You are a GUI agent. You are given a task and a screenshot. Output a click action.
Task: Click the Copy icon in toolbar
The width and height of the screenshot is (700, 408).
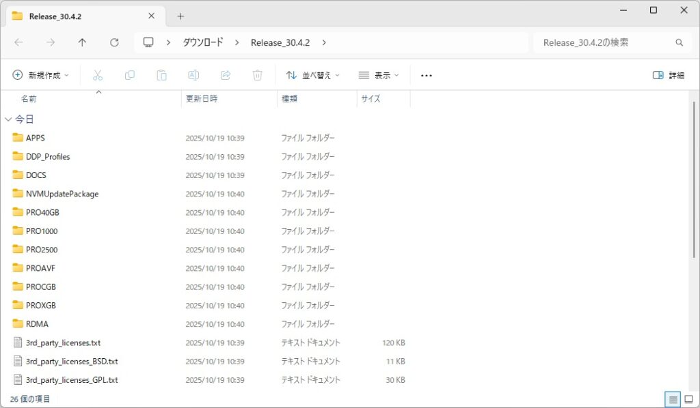click(130, 75)
